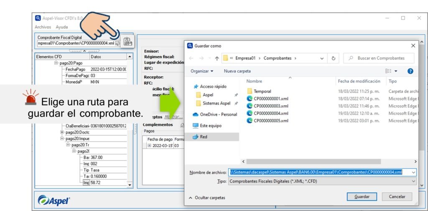Image resolution: width=428 pixels, height=211 pixels.
Task: Select the FechaPago tree row
Action: pos(95,70)
